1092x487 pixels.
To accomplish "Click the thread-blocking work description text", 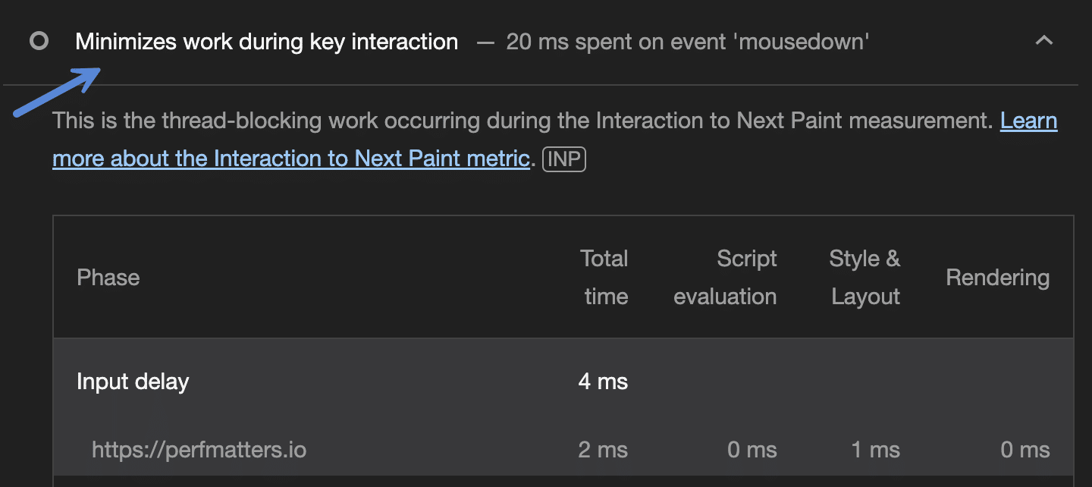I will click(x=523, y=121).
